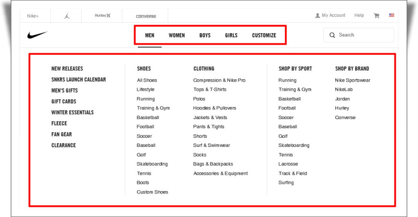
Task: Choose Surfing under Shop By Sport
Action: click(286, 182)
